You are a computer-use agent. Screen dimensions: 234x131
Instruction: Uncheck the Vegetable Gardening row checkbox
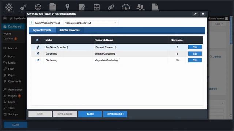[x=38, y=60]
